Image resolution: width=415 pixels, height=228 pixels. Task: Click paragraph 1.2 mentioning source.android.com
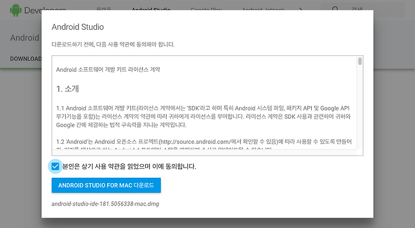pos(204,145)
